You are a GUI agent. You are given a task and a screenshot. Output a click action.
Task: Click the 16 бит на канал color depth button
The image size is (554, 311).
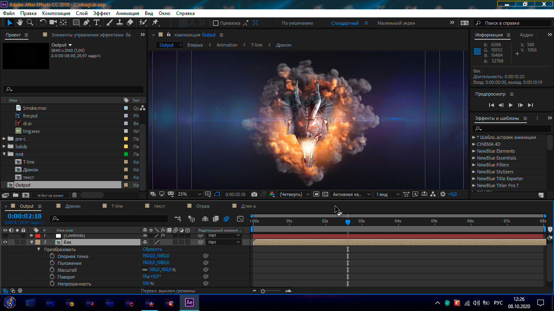50,195
